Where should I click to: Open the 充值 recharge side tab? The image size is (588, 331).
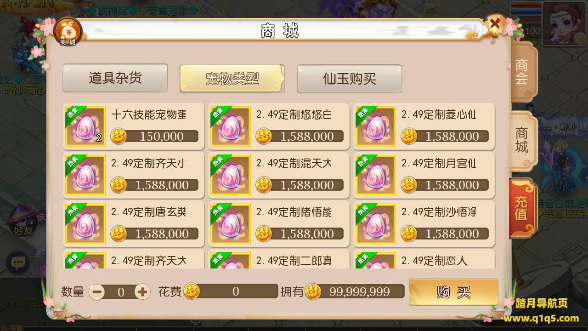(x=521, y=208)
